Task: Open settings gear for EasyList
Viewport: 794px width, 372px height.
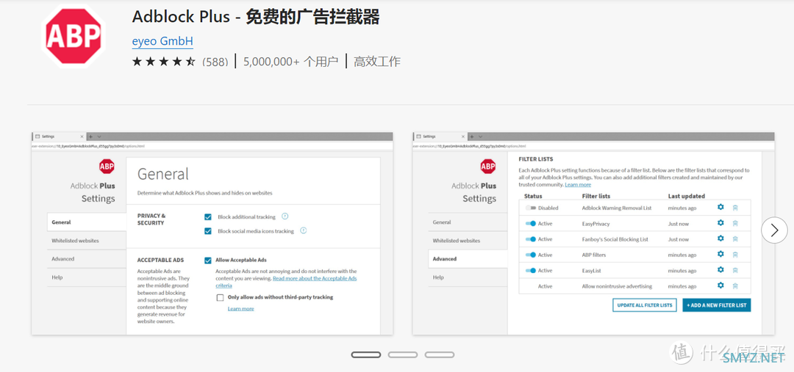Action: click(x=720, y=270)
